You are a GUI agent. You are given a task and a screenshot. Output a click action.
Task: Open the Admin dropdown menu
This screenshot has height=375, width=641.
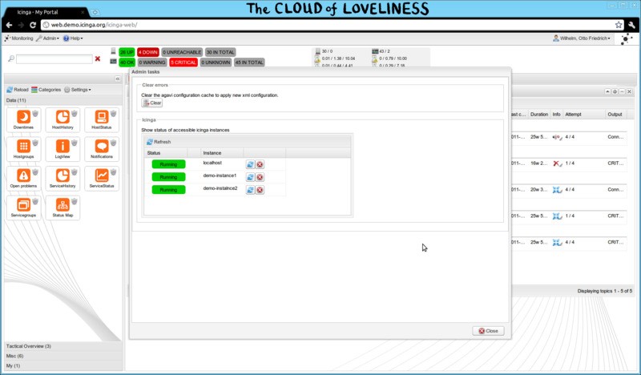[x=47, y=38]
